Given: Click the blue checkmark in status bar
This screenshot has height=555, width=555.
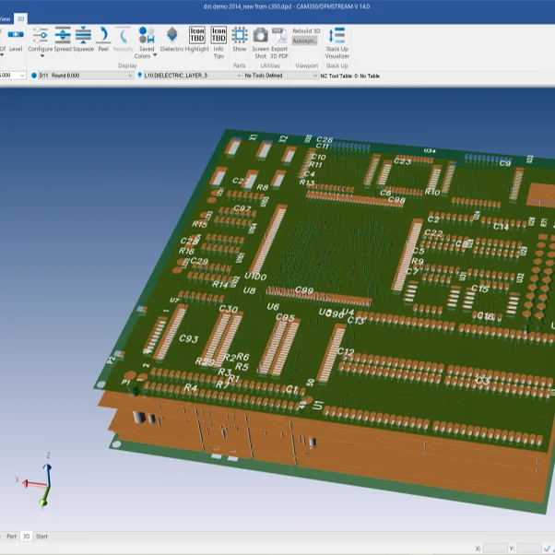Looking at the screenshot, I should (548, 549).
